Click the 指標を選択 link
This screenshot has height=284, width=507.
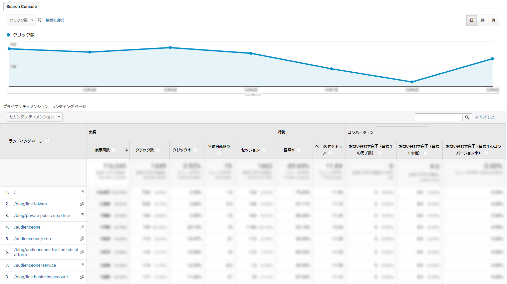[54, 20]
